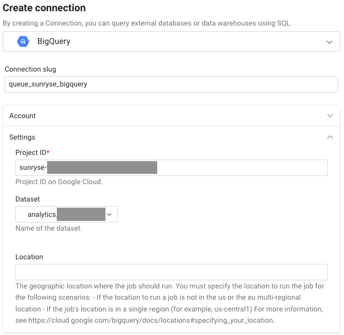Open the Dataset analytics dropdown

(67, 214)
